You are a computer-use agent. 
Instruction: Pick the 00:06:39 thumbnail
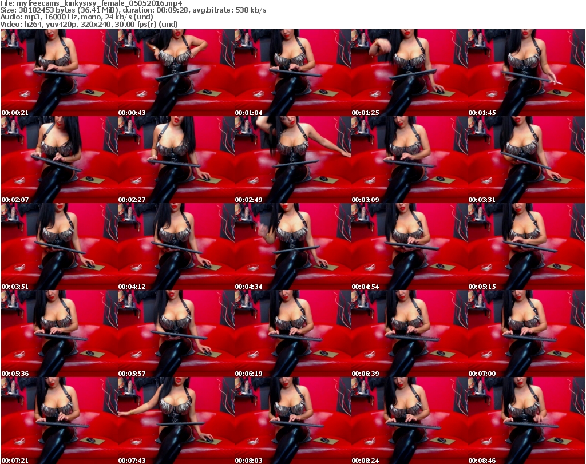coord(410,334)
